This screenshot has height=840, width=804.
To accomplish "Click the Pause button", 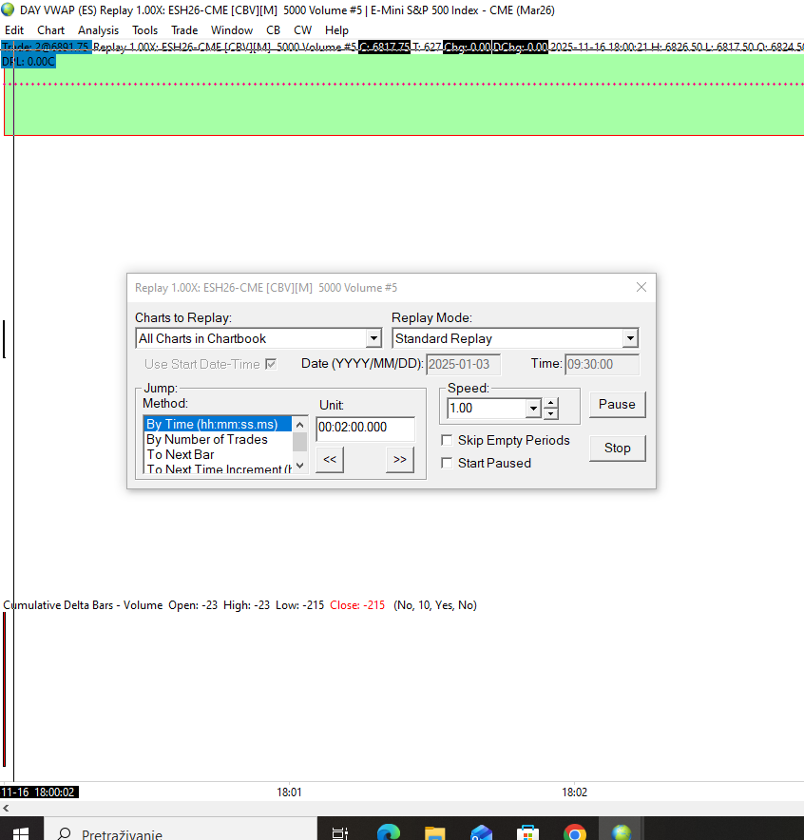I will pyautogui.click(x=617, y=405).
